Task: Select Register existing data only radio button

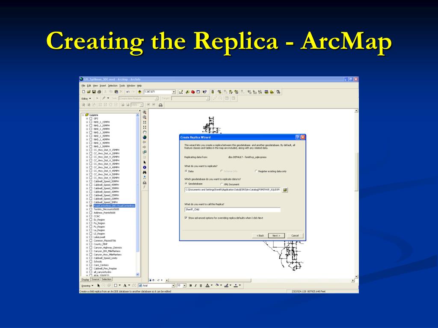Action: [256, 171]
